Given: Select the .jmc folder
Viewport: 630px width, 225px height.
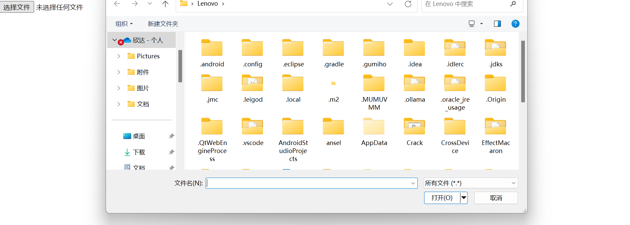Looking at the screenshot, I should [212, 89].
